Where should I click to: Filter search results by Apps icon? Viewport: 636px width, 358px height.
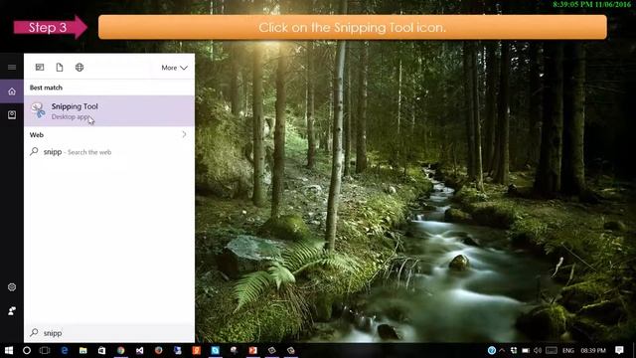[x=40, y=68]
